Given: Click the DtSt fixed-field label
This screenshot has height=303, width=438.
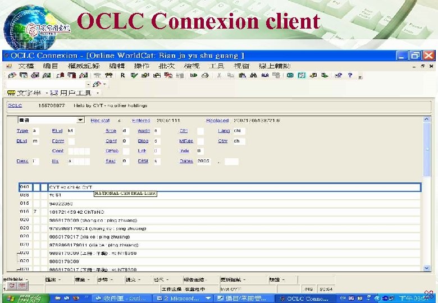Looking at the screenshot, I should (x=143, y=161).
